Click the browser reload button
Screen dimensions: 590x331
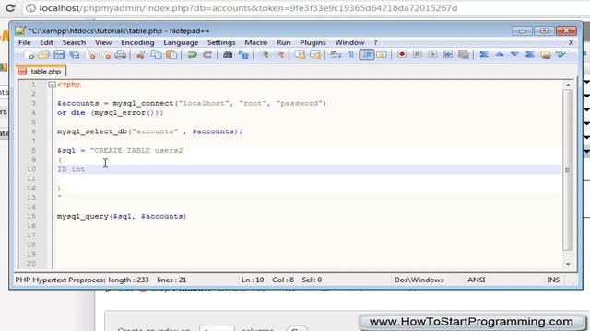pos(10,8)
